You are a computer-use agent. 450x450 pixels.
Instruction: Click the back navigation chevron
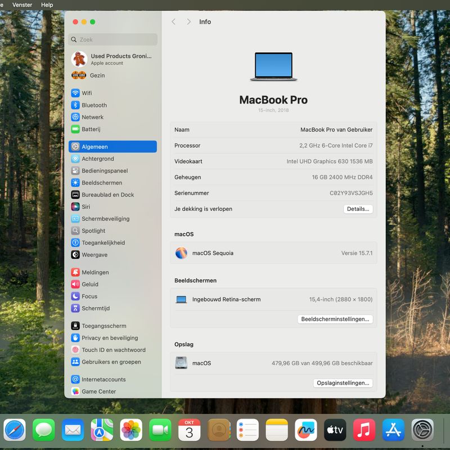coord(173,22)
